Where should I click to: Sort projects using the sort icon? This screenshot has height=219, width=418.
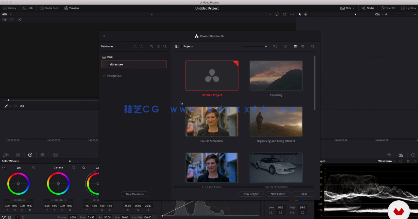click(x=275, y=46)
